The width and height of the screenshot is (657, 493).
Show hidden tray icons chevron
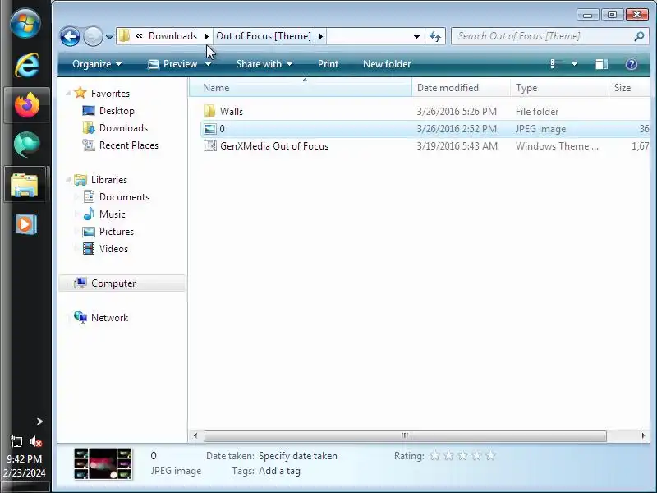[39, 422]
